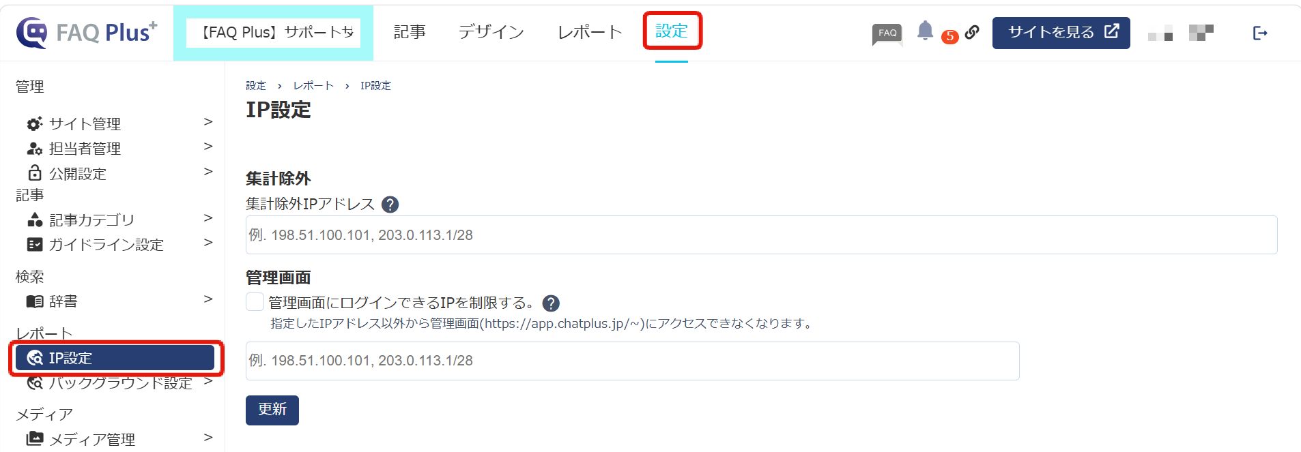Click the サイト管理 gear icon
Viewport: 1301px width, 452px height.
[35, 123]
